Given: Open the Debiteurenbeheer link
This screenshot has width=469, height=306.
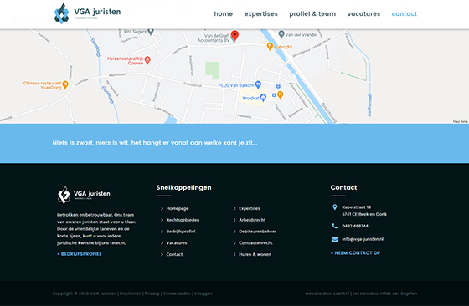Looking at the screenshot, I should (258, 232).
